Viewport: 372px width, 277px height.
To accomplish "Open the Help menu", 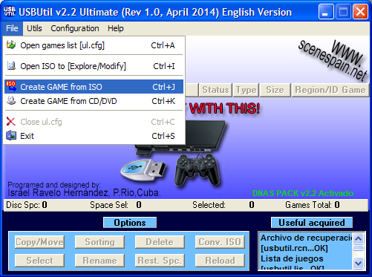I will [x=116, y=28].
